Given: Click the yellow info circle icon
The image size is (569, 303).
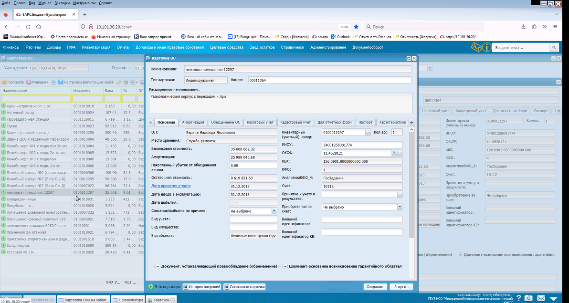Looking at the screenshot, I should (487, 48).
